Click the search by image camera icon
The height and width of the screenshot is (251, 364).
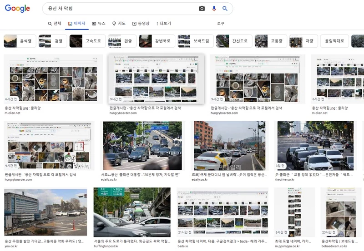point(202,9)
